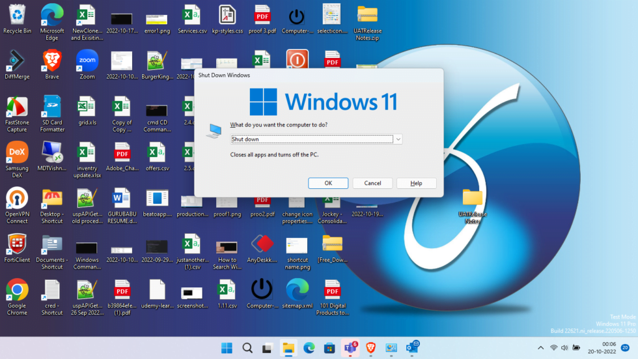Select the Google Chrome desktop shortcut
The width and height of the screenshot is (638, 359).
pos(17,297)
